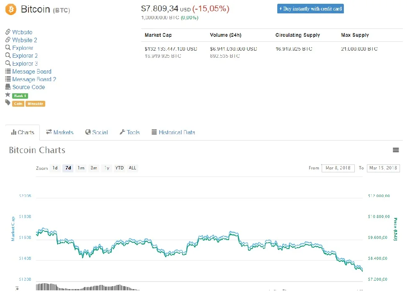This screenshot has height=292, width=418.
Task: Click the Circulating Supply column header
Action: click(297, 35)
